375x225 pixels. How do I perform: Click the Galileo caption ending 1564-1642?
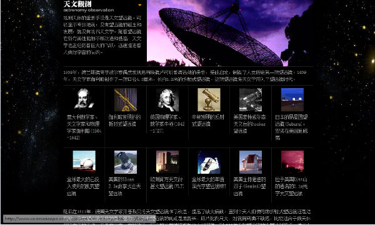[x=84, y=127]
